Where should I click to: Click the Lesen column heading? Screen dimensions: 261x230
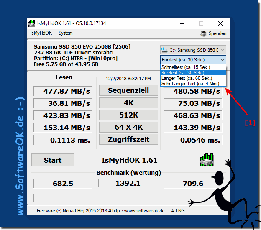click(64, 77)
